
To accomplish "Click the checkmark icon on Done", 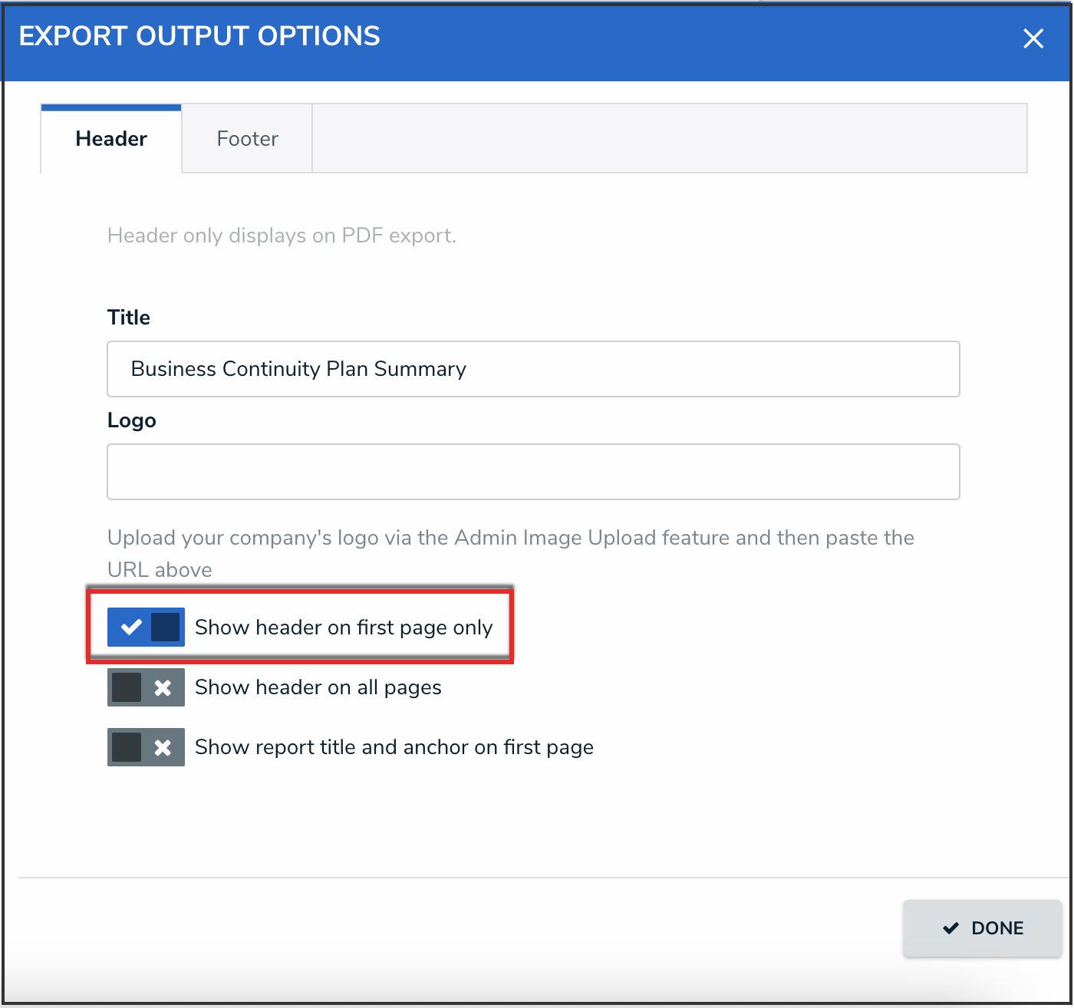I will point(950,928).
